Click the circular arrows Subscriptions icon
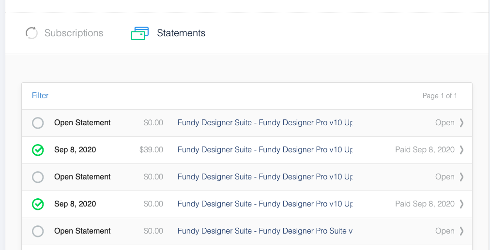Viewport: 490px width, 250px height. coord(31,33)
